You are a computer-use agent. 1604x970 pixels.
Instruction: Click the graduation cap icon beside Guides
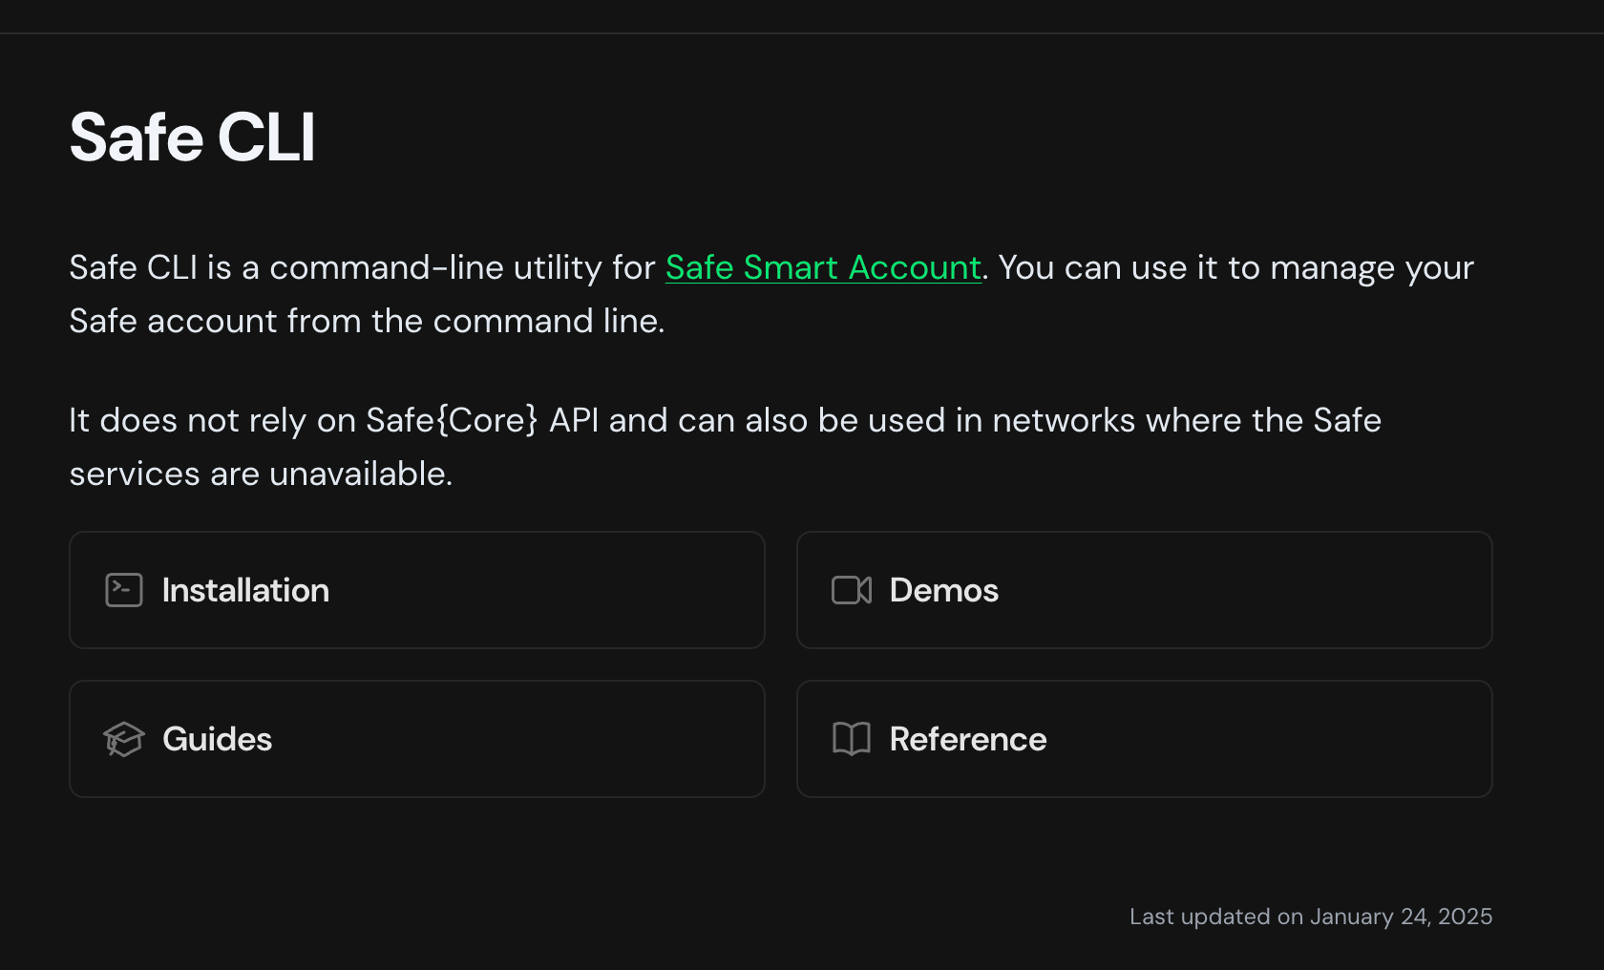click(x=124, y=739)
